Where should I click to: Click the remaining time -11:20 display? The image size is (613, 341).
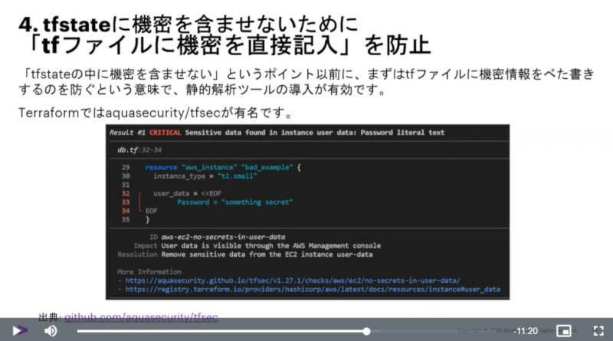tap(526, 331)
